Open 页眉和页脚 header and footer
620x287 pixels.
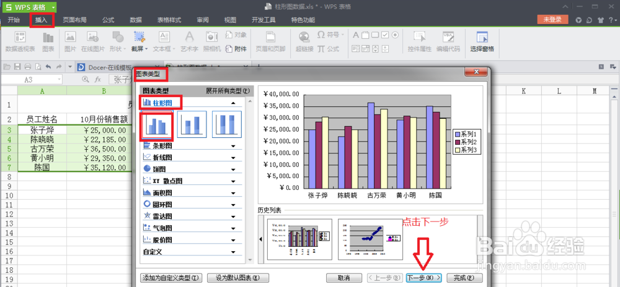[270, 42]
